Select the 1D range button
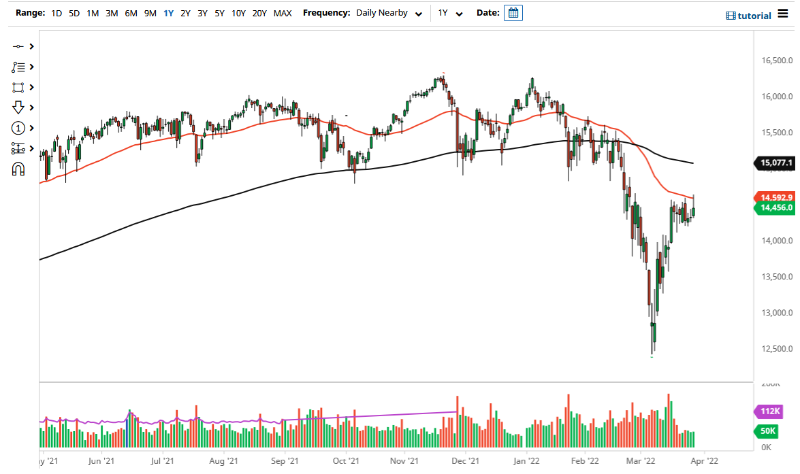Viewport: 800px width, 474px height. (57, 13)
